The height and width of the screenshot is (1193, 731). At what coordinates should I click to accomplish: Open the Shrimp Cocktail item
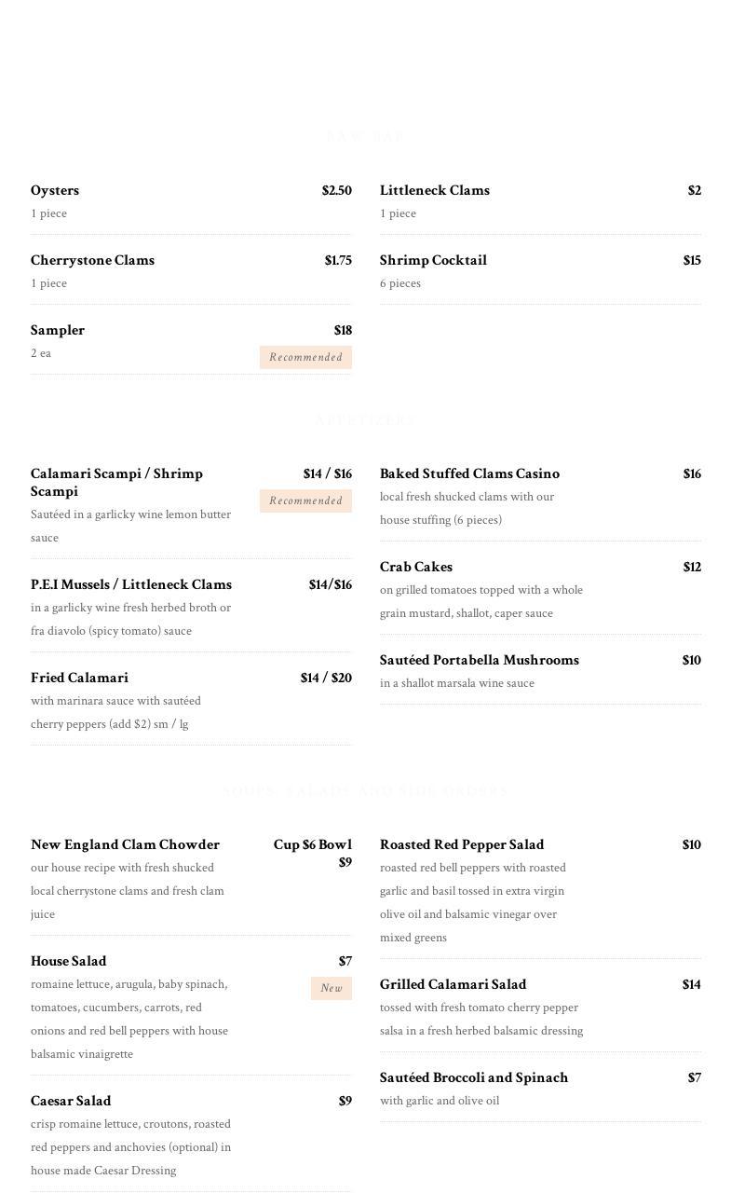pos(433,260)
